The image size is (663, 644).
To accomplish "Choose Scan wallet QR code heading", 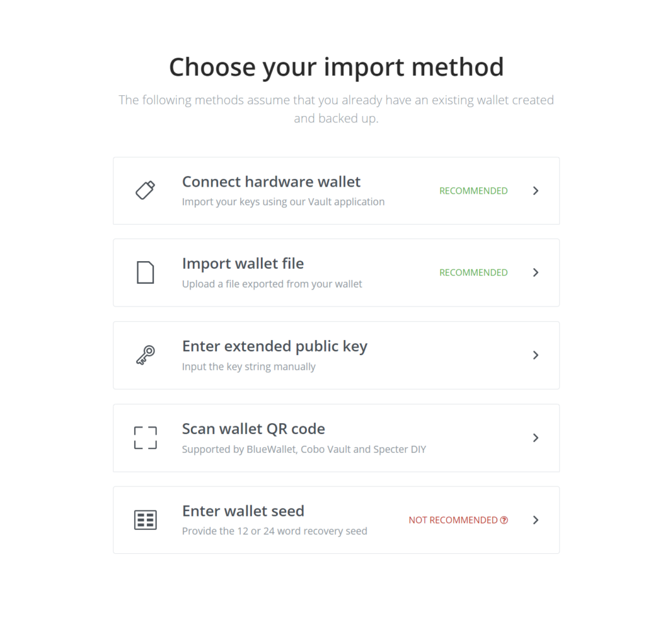I will pos(254,429).
